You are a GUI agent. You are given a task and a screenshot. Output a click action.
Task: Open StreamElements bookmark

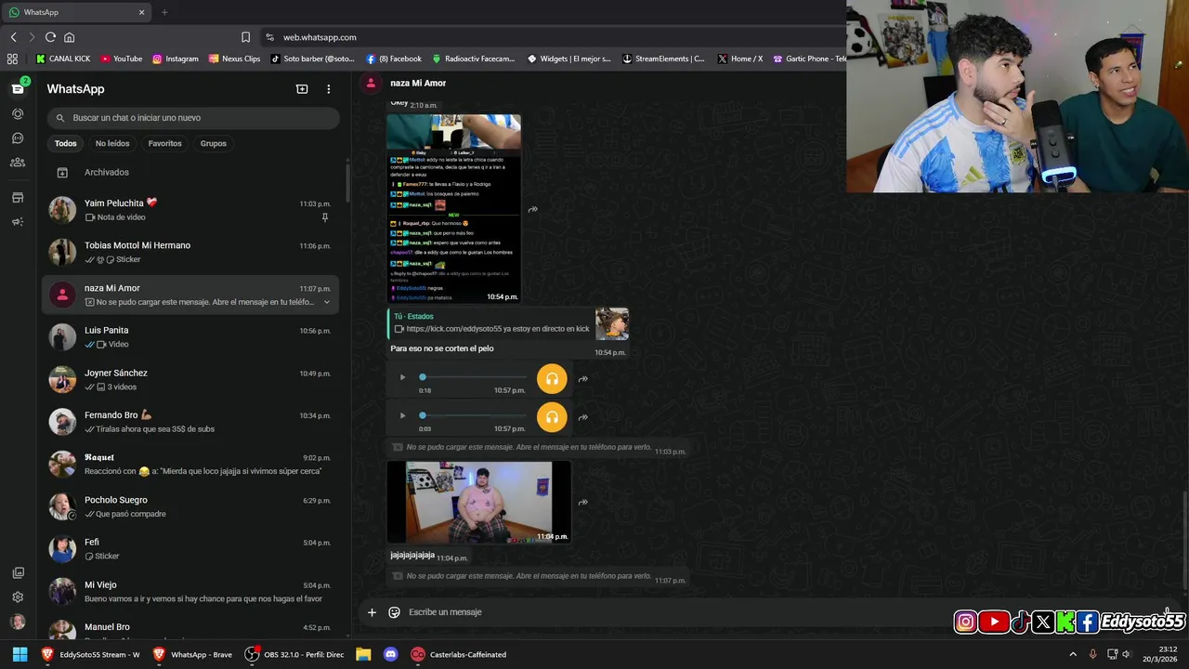664,59
